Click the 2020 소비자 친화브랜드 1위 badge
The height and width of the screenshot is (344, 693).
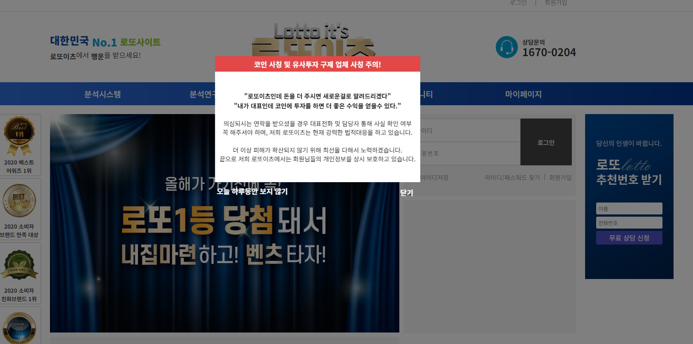(x=20, y=273)
